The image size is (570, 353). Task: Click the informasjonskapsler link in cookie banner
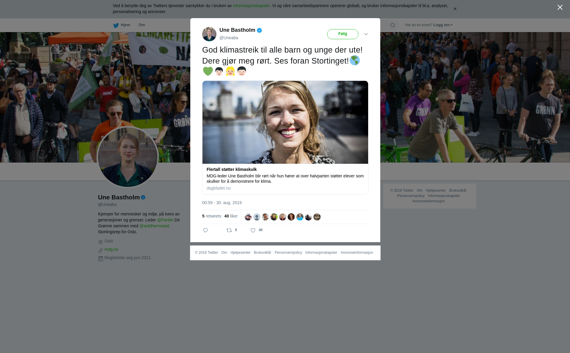pyautogui.click(x=251, y=6)
